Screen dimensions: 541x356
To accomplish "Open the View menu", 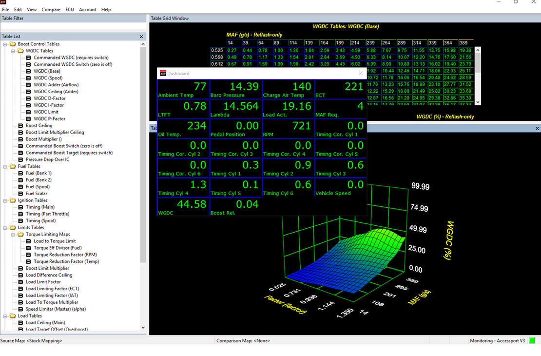I will [32, 10].
